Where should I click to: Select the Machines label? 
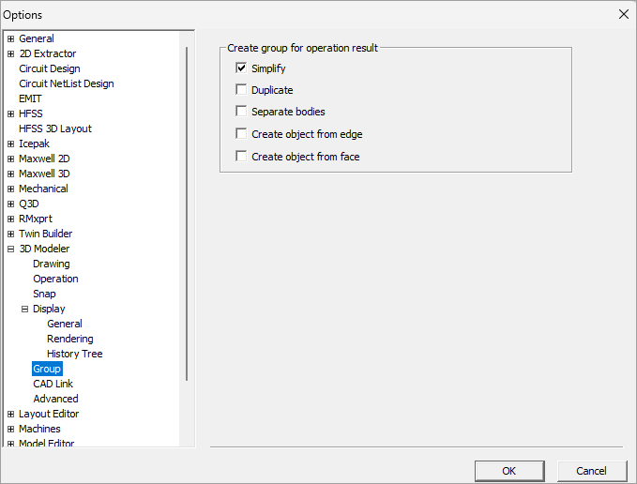pyautogui.click(x=39, y=430)
